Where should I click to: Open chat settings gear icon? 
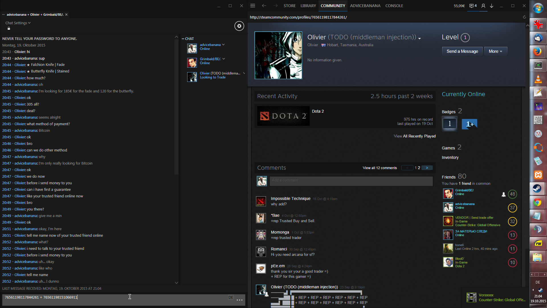coord(239,26)
